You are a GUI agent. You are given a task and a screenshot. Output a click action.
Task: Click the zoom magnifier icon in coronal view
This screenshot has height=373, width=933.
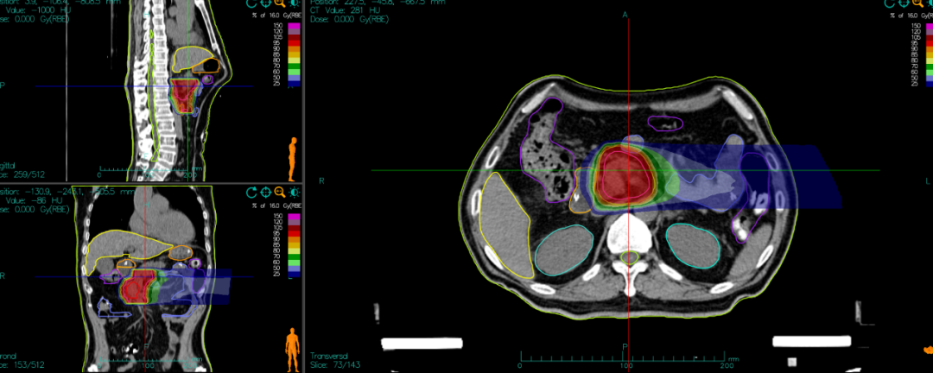280,192
